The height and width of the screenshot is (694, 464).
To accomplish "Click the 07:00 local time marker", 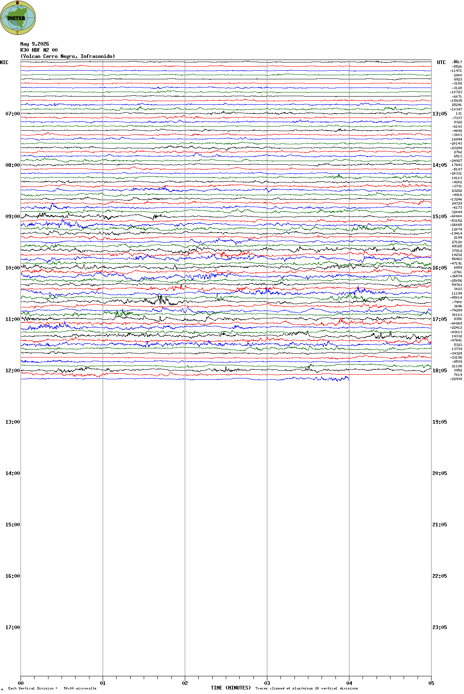I will click(12, 114).
